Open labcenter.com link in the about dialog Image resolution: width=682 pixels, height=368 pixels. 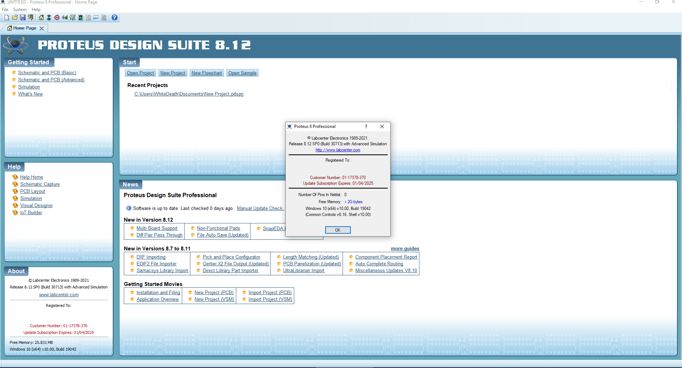pos(338,150)
